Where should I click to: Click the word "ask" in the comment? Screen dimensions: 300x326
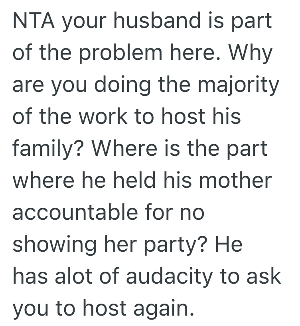click(x=266, y=276)
